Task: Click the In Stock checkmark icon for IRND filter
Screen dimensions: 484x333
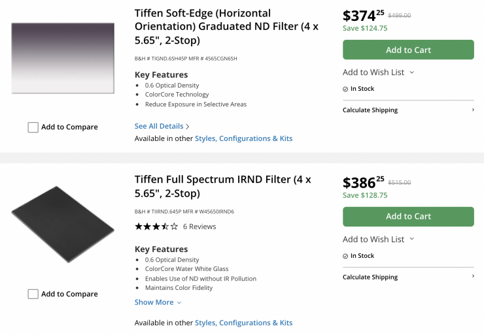Action: pos(346,256)
